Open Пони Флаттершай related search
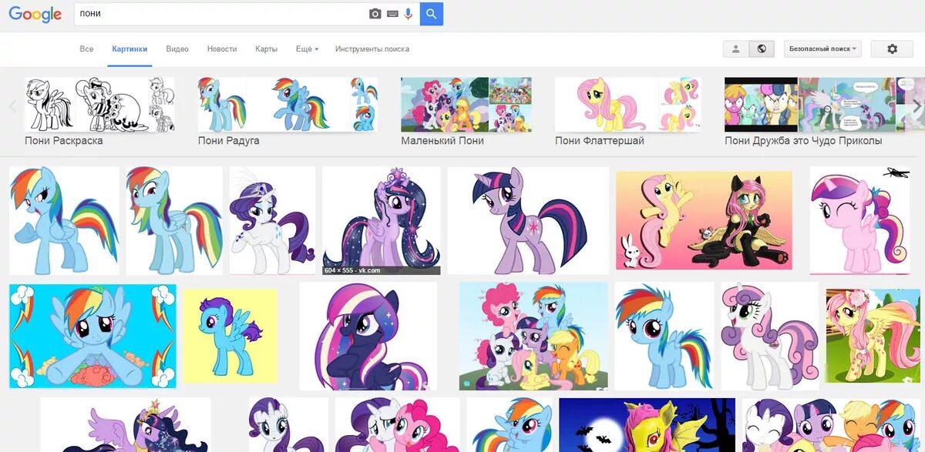The image size is (925, 452). [x=600, y=141]
